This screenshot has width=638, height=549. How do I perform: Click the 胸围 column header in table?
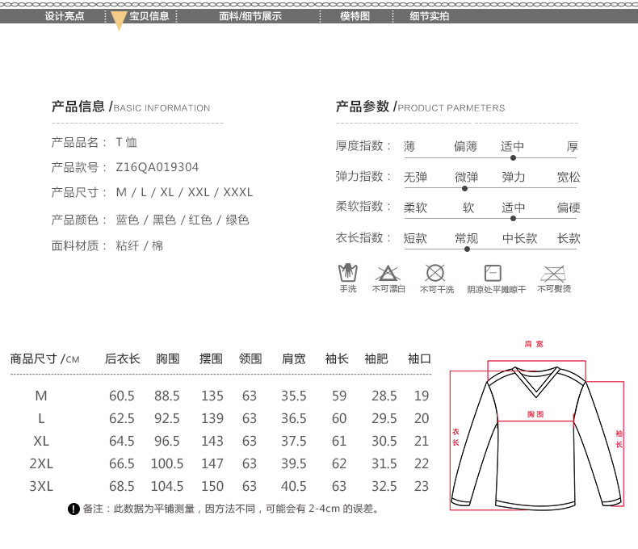tap(168, 358)
